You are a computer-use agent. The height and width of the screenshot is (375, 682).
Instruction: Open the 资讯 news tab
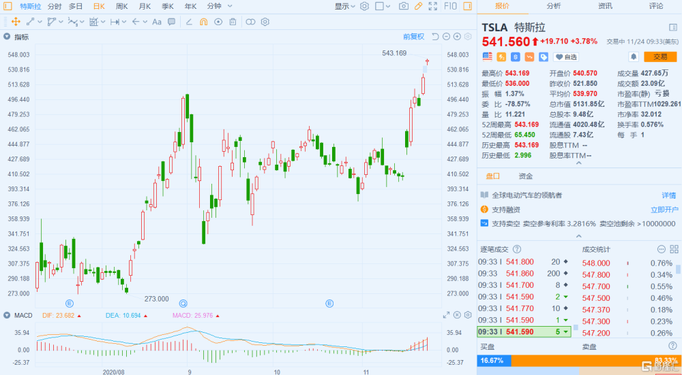(605, 5)
